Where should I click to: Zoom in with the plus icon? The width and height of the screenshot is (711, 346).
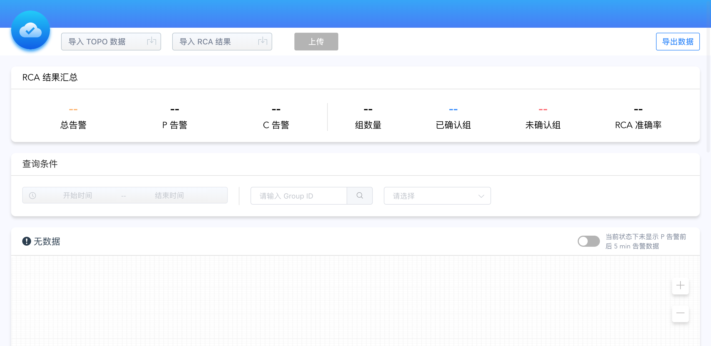pos(680,285)
